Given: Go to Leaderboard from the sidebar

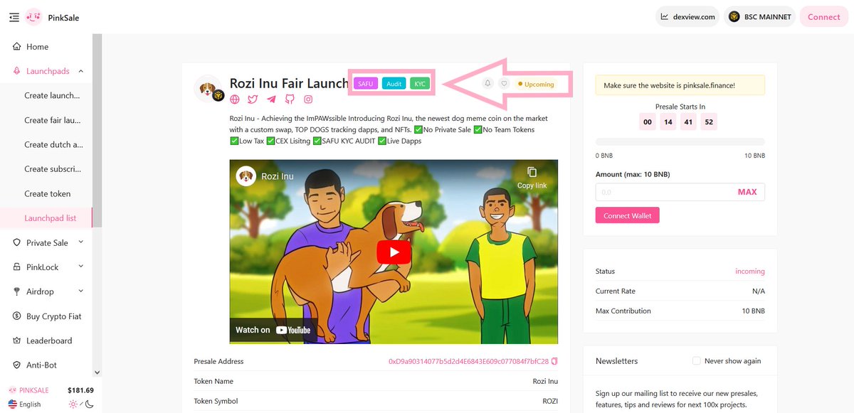Looking at the screenshot, I should (x=49, y=340).
